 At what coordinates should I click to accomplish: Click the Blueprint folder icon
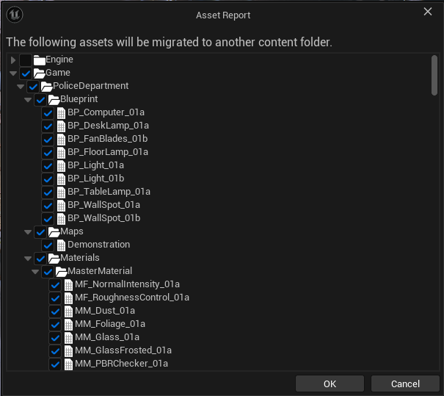54,99
